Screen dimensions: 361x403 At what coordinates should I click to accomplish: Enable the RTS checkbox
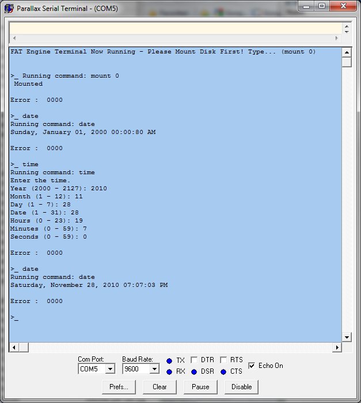(223, 360)
